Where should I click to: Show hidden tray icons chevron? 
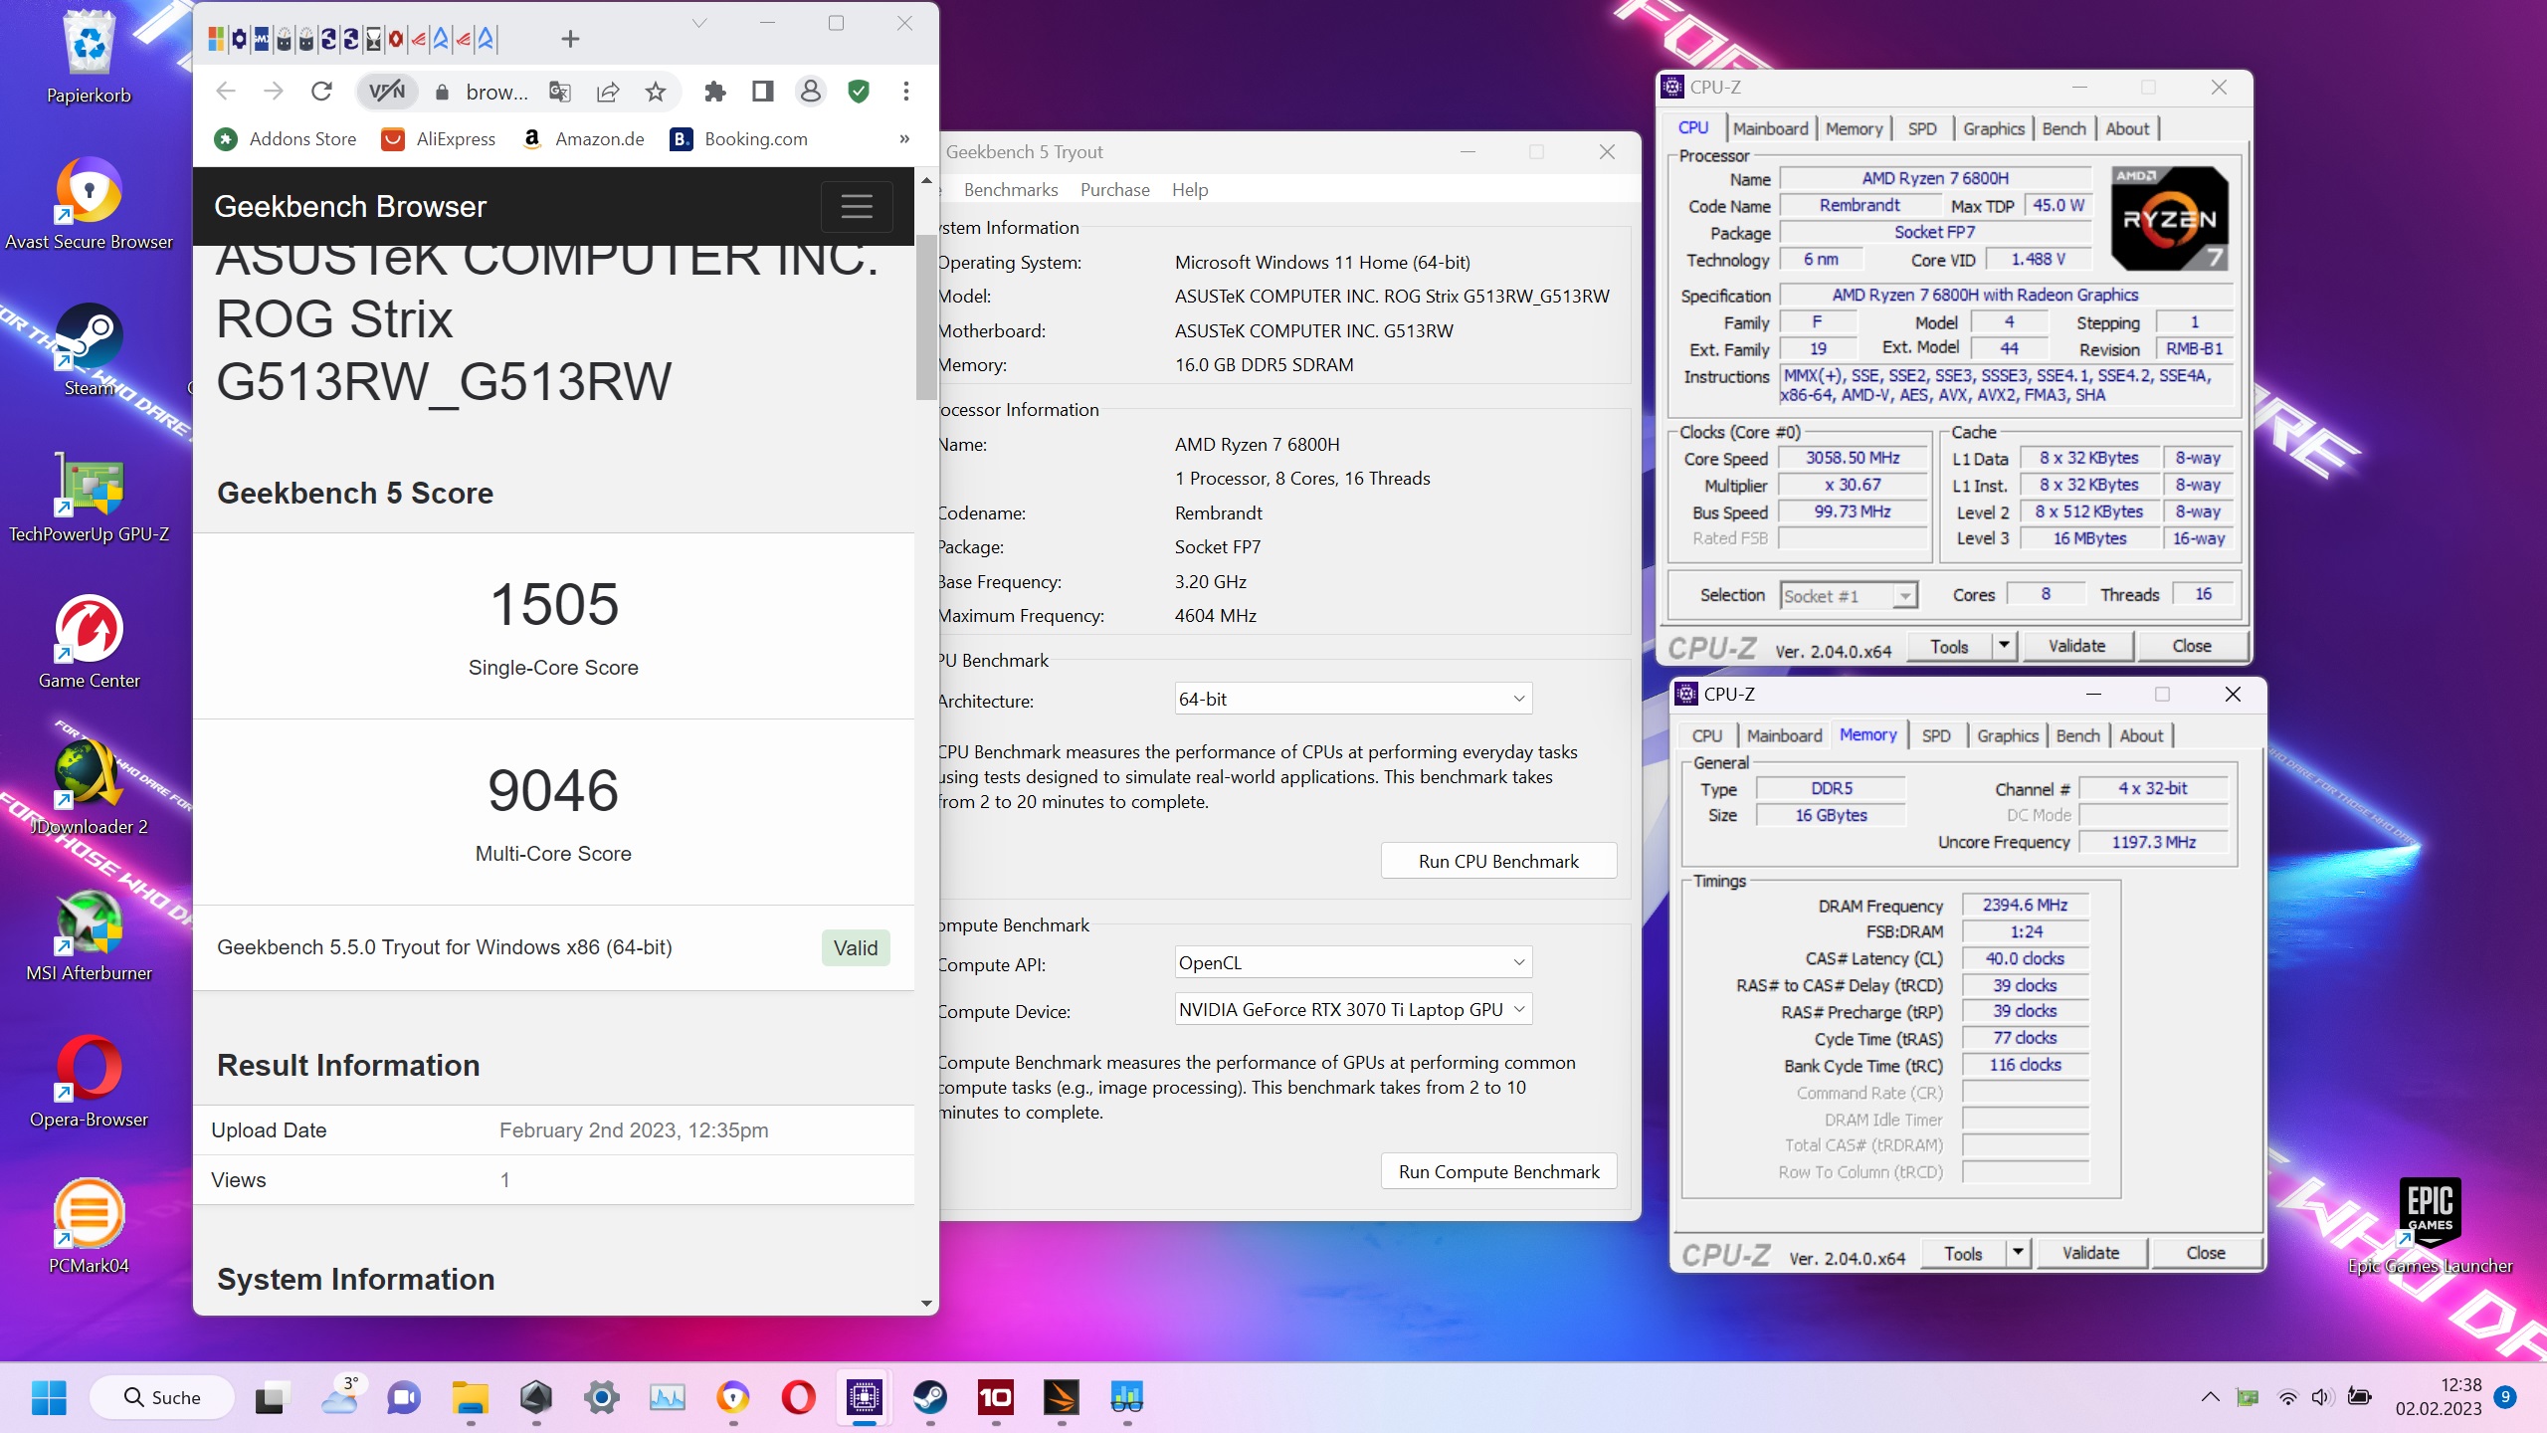coord(2210,1397)
